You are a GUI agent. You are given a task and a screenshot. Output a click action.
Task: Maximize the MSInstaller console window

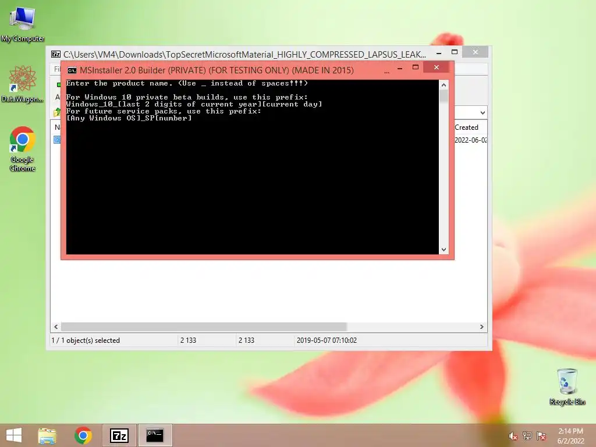coord(416,68)
